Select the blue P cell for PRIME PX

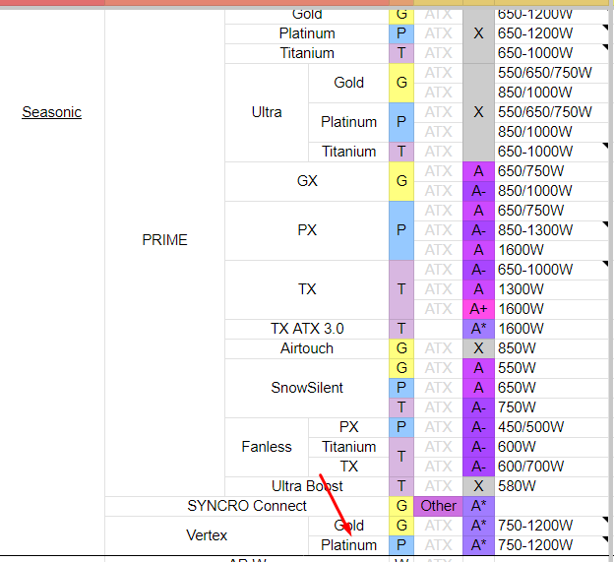coord(401,230)
